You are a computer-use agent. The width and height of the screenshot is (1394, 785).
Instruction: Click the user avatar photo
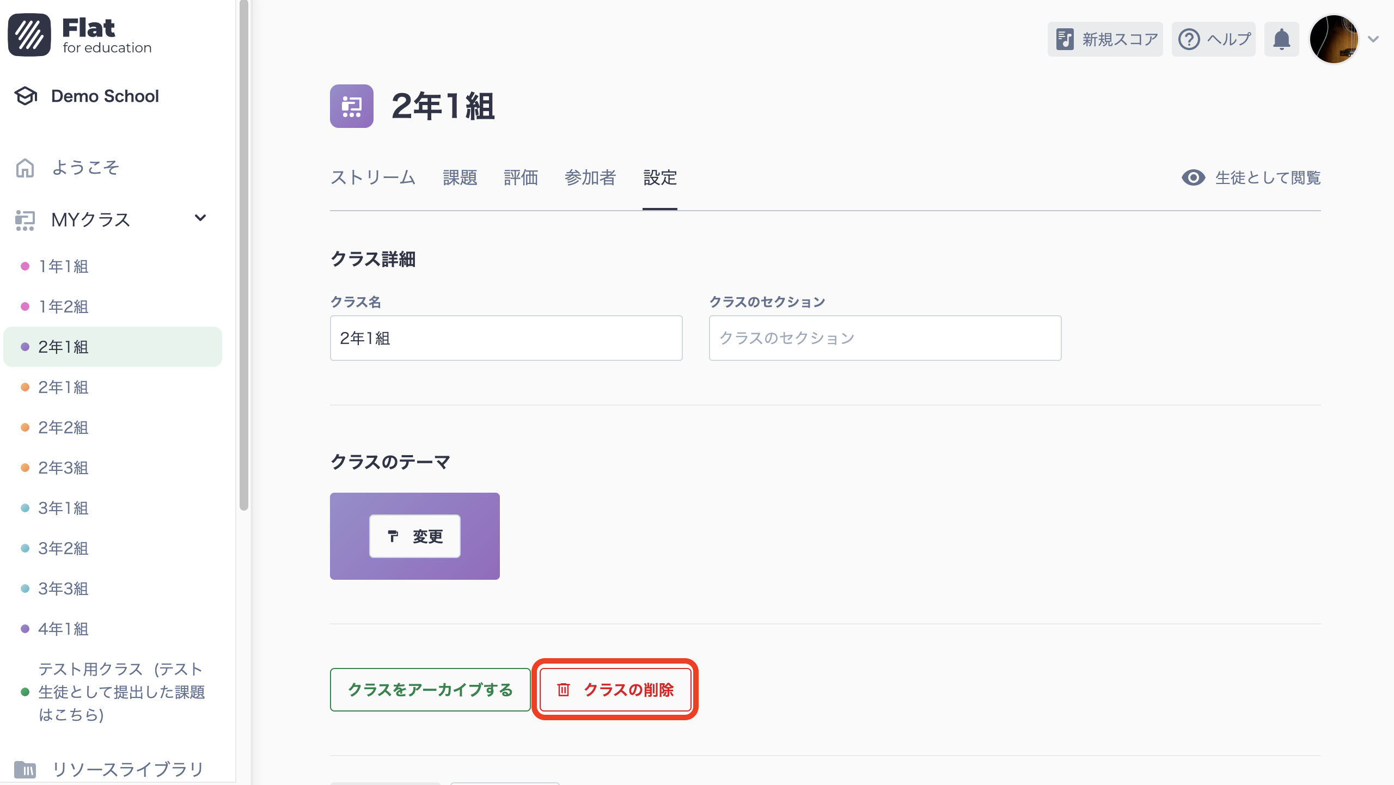point(1335,39)
